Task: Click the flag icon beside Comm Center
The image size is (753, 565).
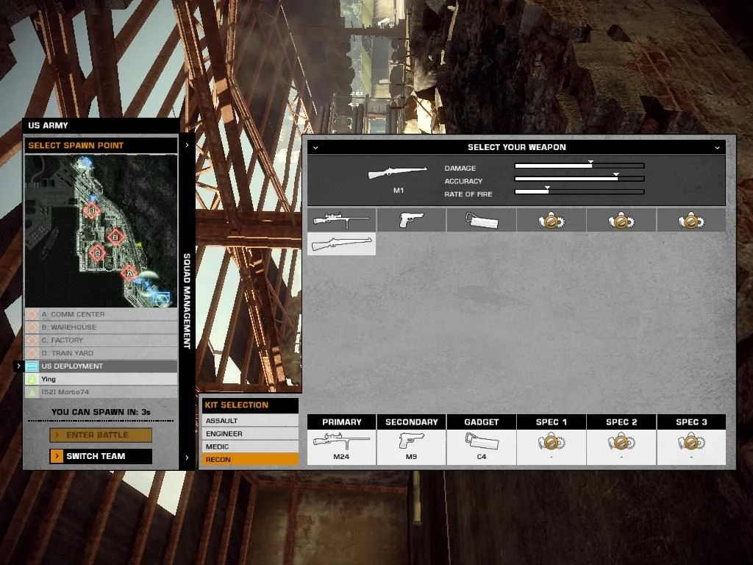Action: pyautogui.click(x=32, y=314)
